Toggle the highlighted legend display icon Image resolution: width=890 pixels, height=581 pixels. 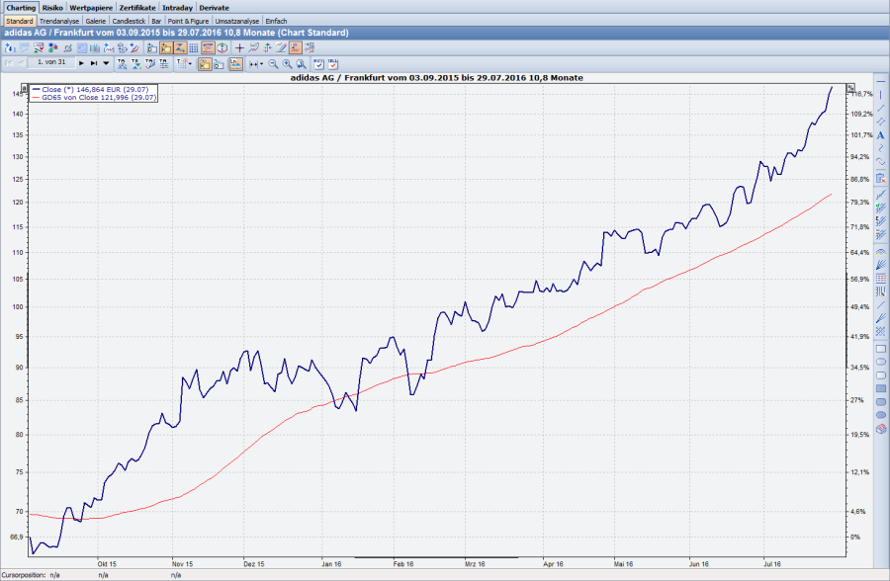click(x=203, y=63)
